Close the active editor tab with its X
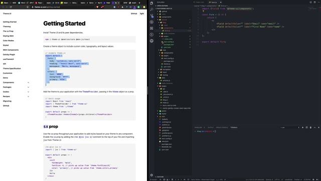 click(221, 2)
